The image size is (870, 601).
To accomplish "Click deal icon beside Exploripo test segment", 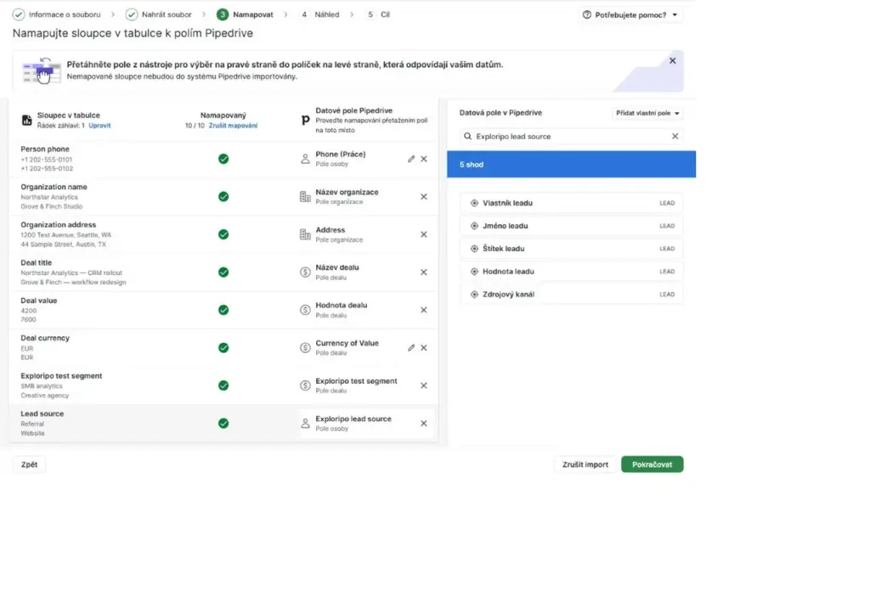I will [305, 385].
